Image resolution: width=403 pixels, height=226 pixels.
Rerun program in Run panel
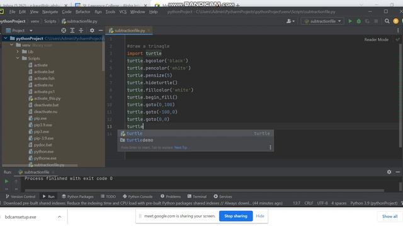tap(6, 181)
